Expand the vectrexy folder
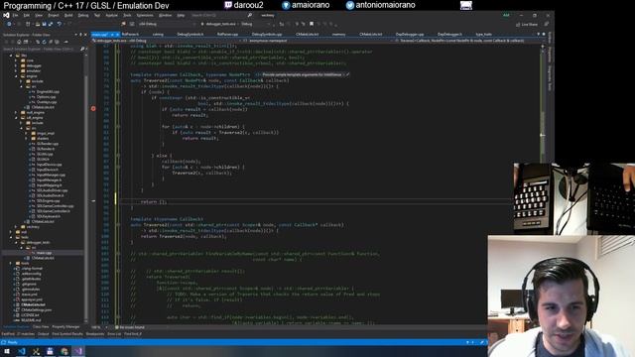 pos(16,227)
